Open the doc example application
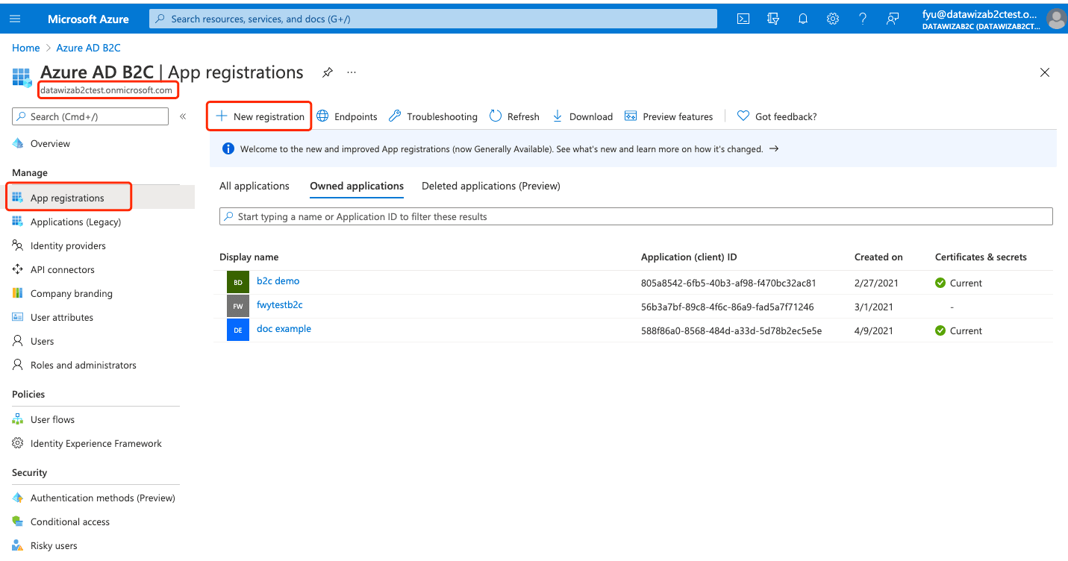The height and width of the screenshot is (561, 1068). click(x=284, y=329)
